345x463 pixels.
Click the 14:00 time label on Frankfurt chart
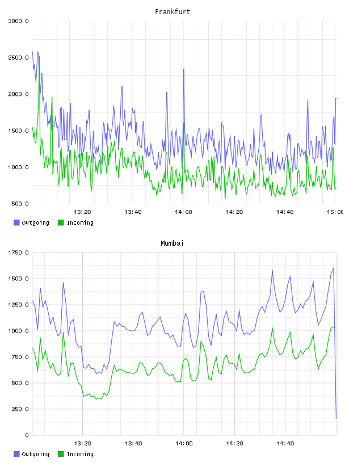(x=183, y=212)
